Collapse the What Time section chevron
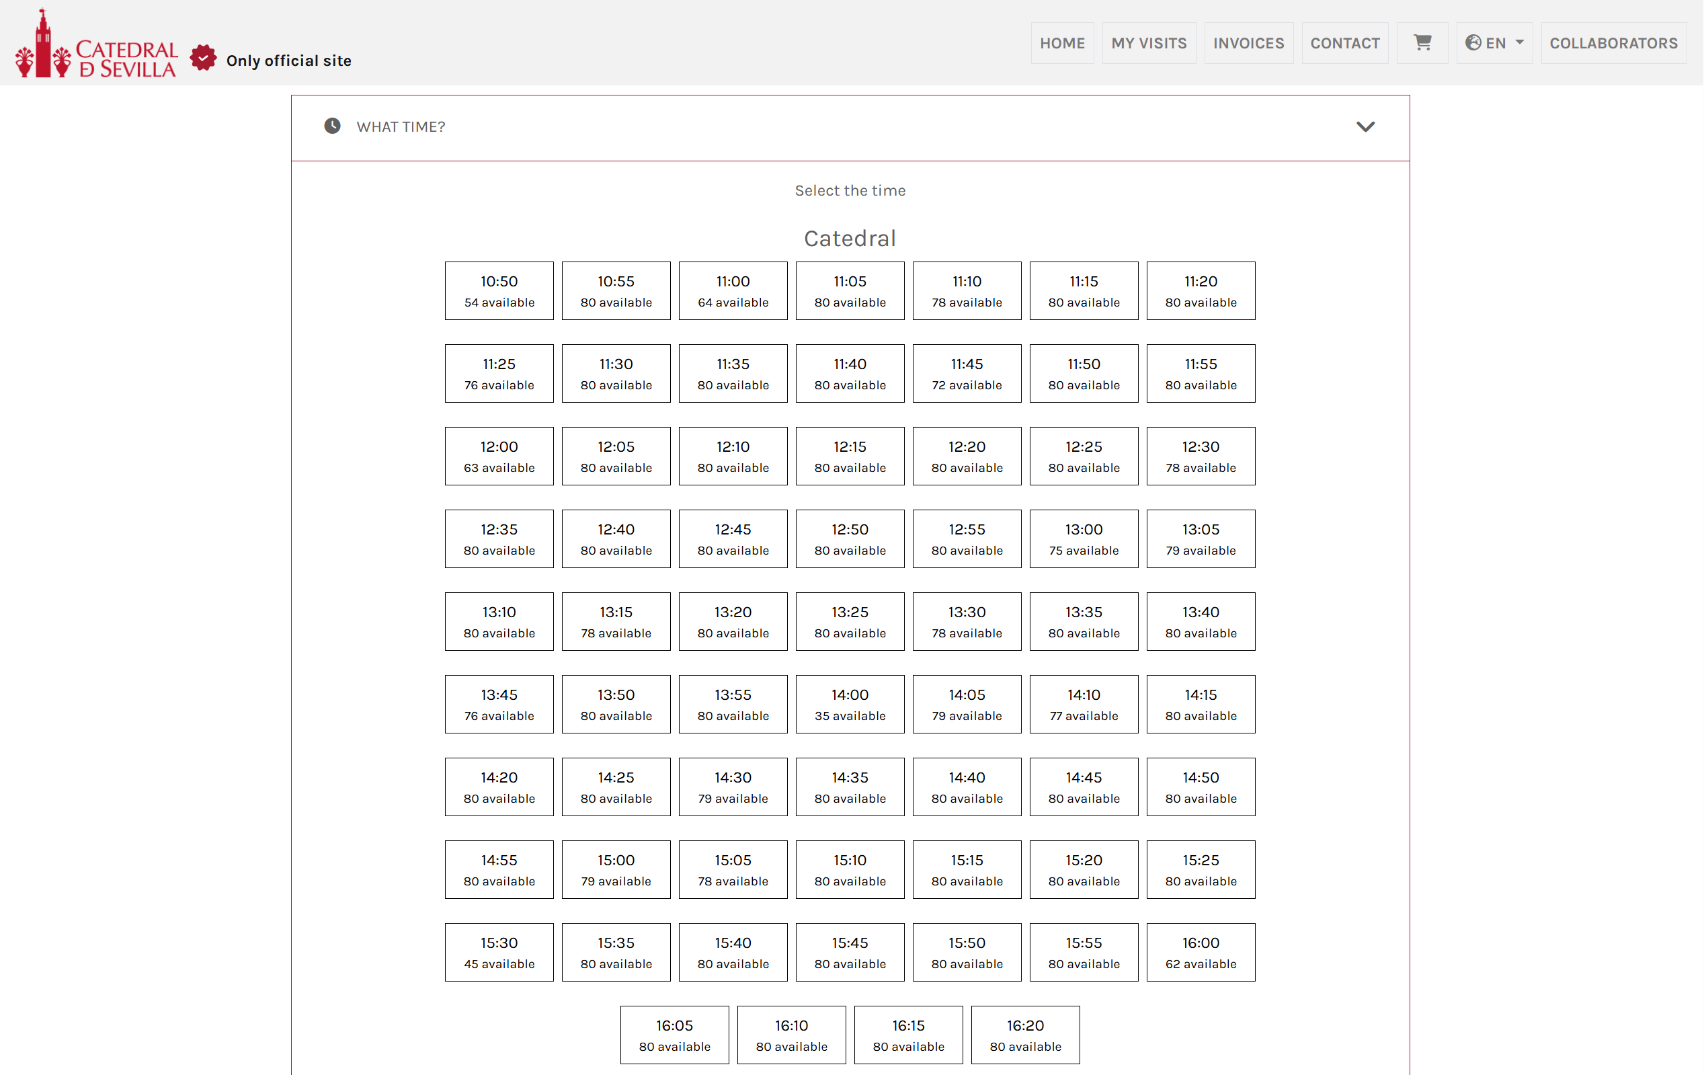This screenshot has width=1704, height=1075. 1365,126
